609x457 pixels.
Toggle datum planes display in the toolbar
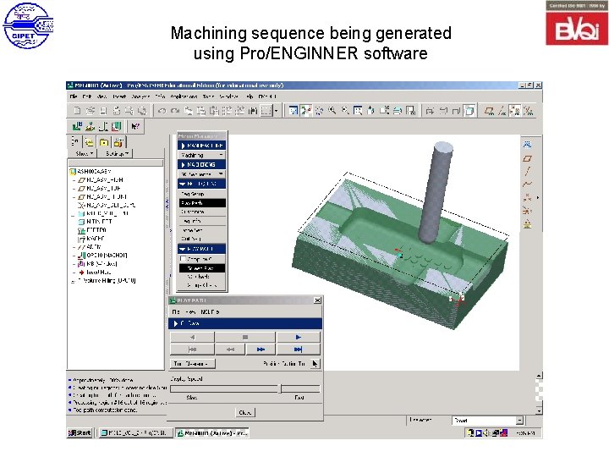(489, 111)
